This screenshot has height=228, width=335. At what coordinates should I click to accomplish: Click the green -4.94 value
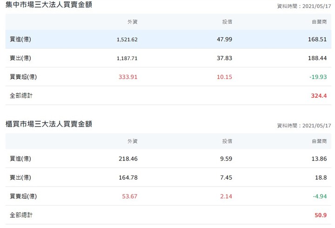(320, 196)
